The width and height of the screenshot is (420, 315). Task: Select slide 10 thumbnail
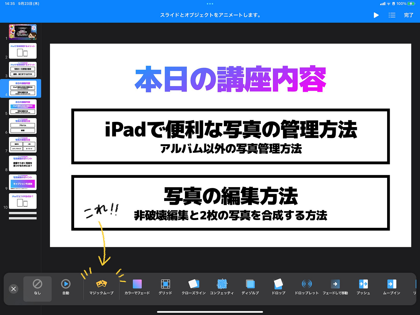click(x=23, y=201)
